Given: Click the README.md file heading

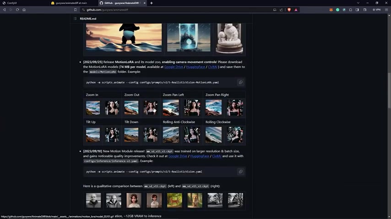Looking at the screenshot, I should 88,19.
